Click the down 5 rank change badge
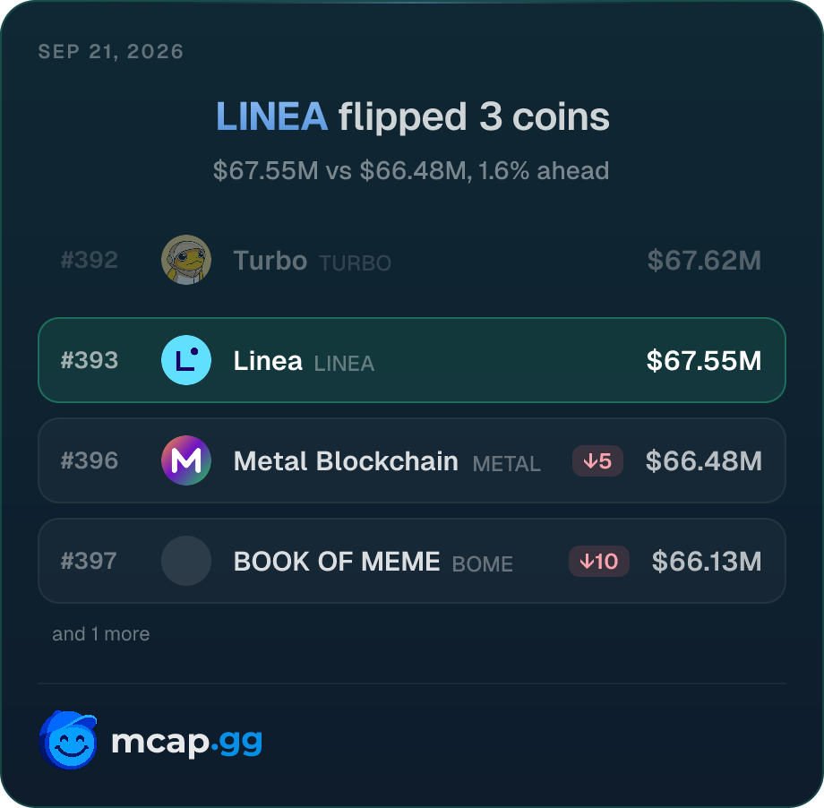 tap(597, 461)
